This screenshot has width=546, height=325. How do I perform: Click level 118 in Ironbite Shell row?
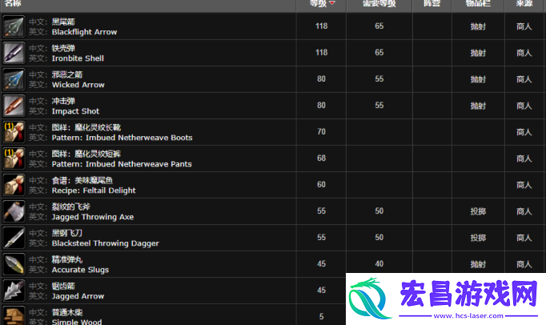(321, 53)
